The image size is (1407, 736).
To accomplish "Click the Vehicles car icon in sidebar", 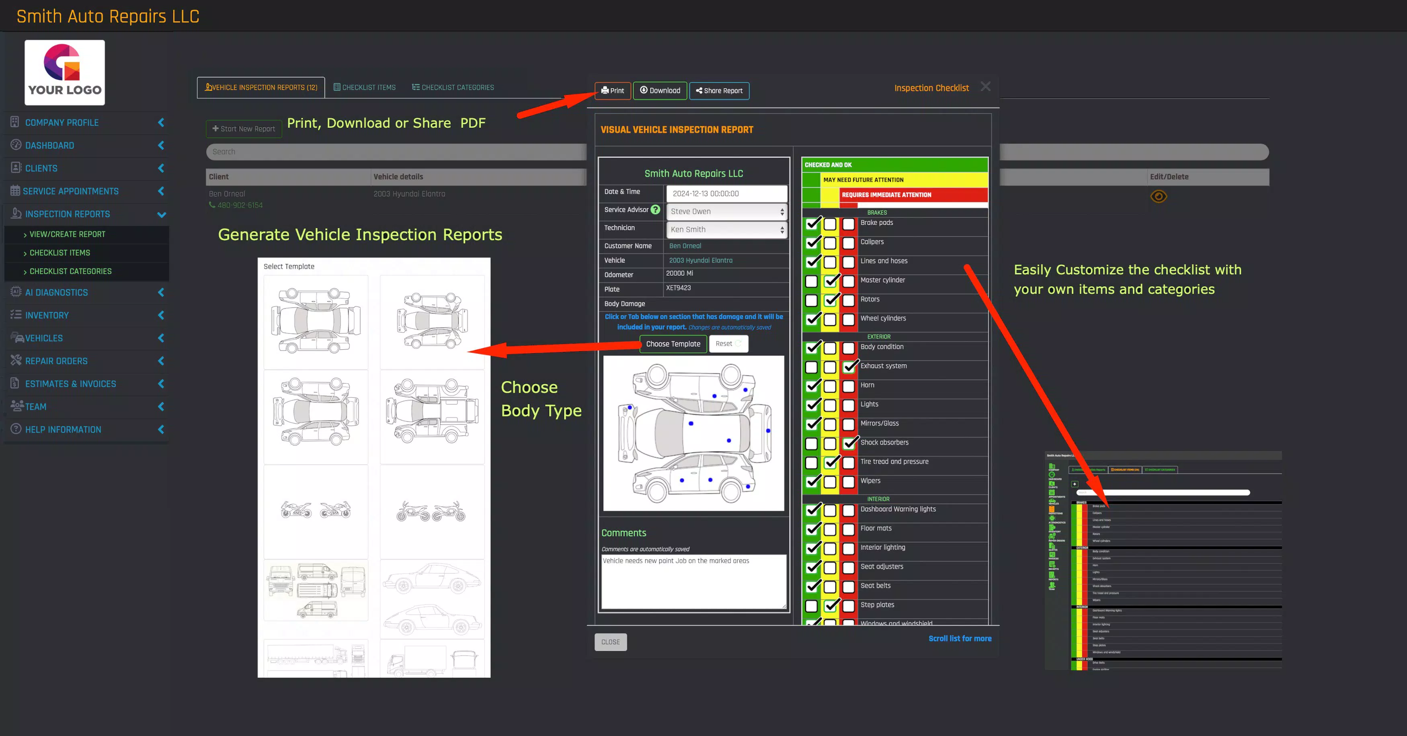I will [x=17, y=337].
